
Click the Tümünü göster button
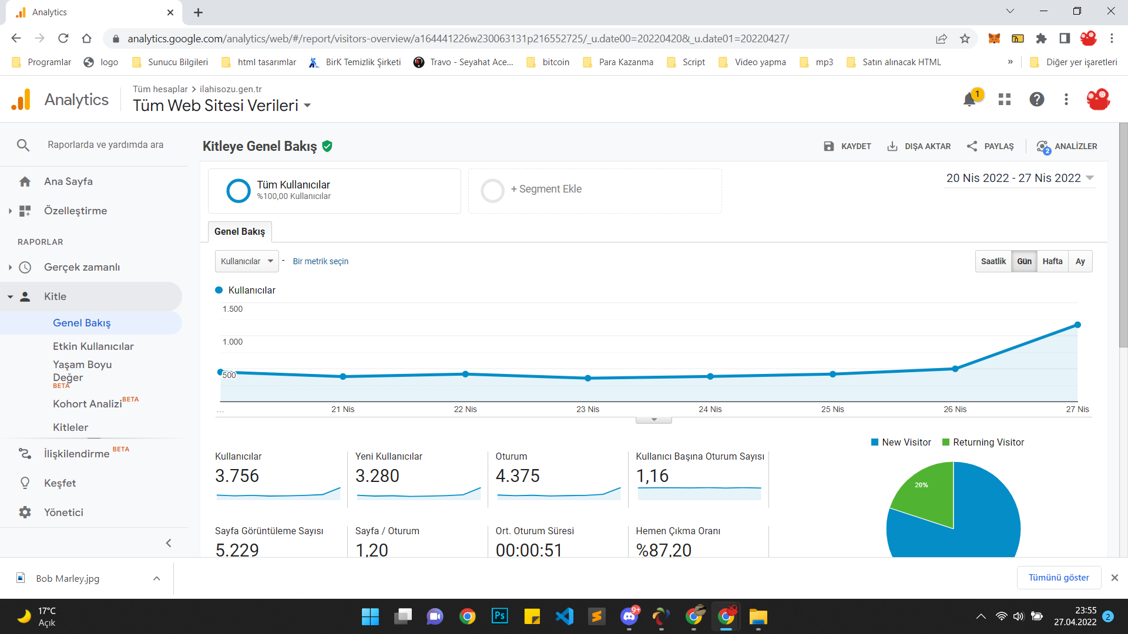tap(1059, 578)
